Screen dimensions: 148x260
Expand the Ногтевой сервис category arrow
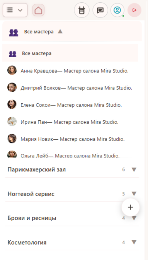[x=134, y=194]
